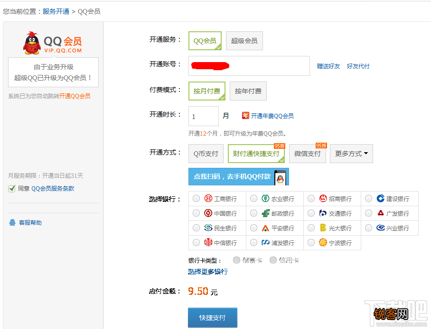Click 点我扫码，去手机QQ付款 button
Viewport: 431px width, 329px height.
click(x=239, y=176)
